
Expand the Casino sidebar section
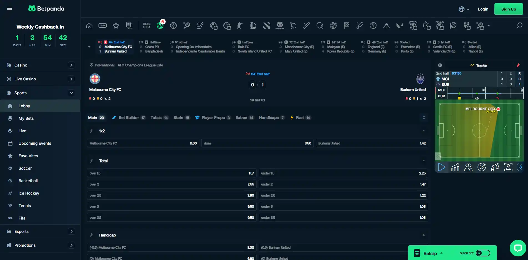(71, 65)
